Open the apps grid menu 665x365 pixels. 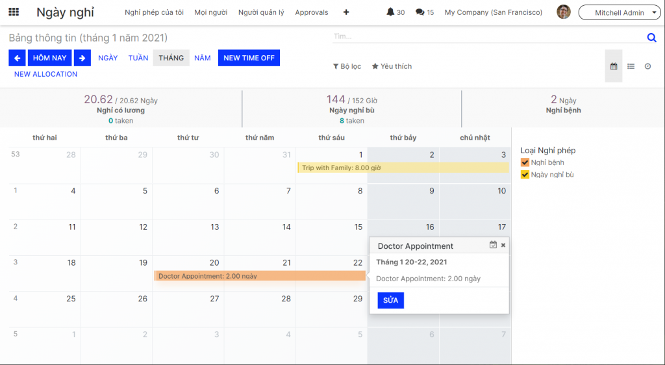tap(14, 12)
